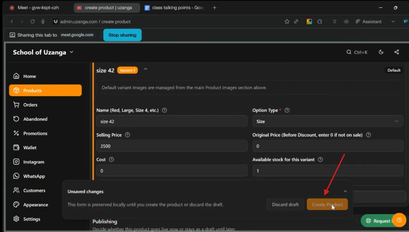The height and width of the screenshot is (232, 409).
Task: Switch to class talking points tab
Action: [x=174, y=7]
